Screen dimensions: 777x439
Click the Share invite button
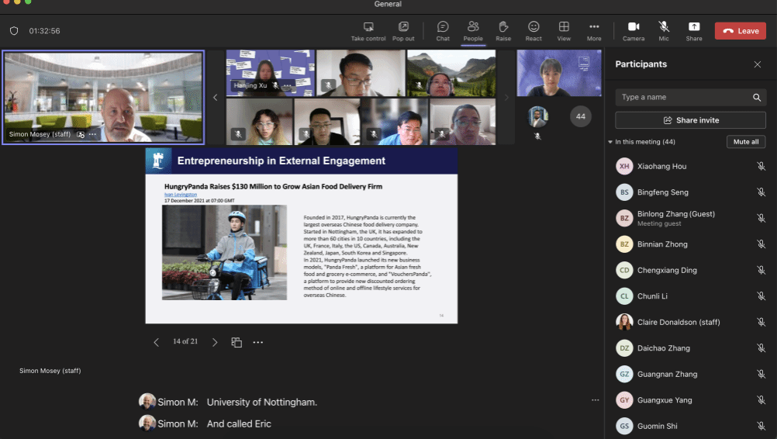click(x=690, y=120)
